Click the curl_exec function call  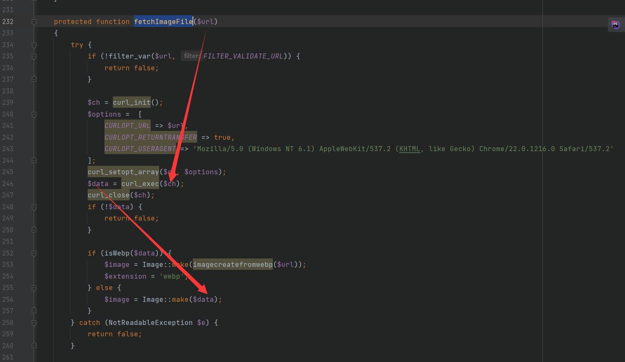tap(140, 184)
